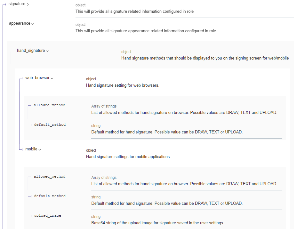
Task: Click the hand_signature property name
Action: 31,51
